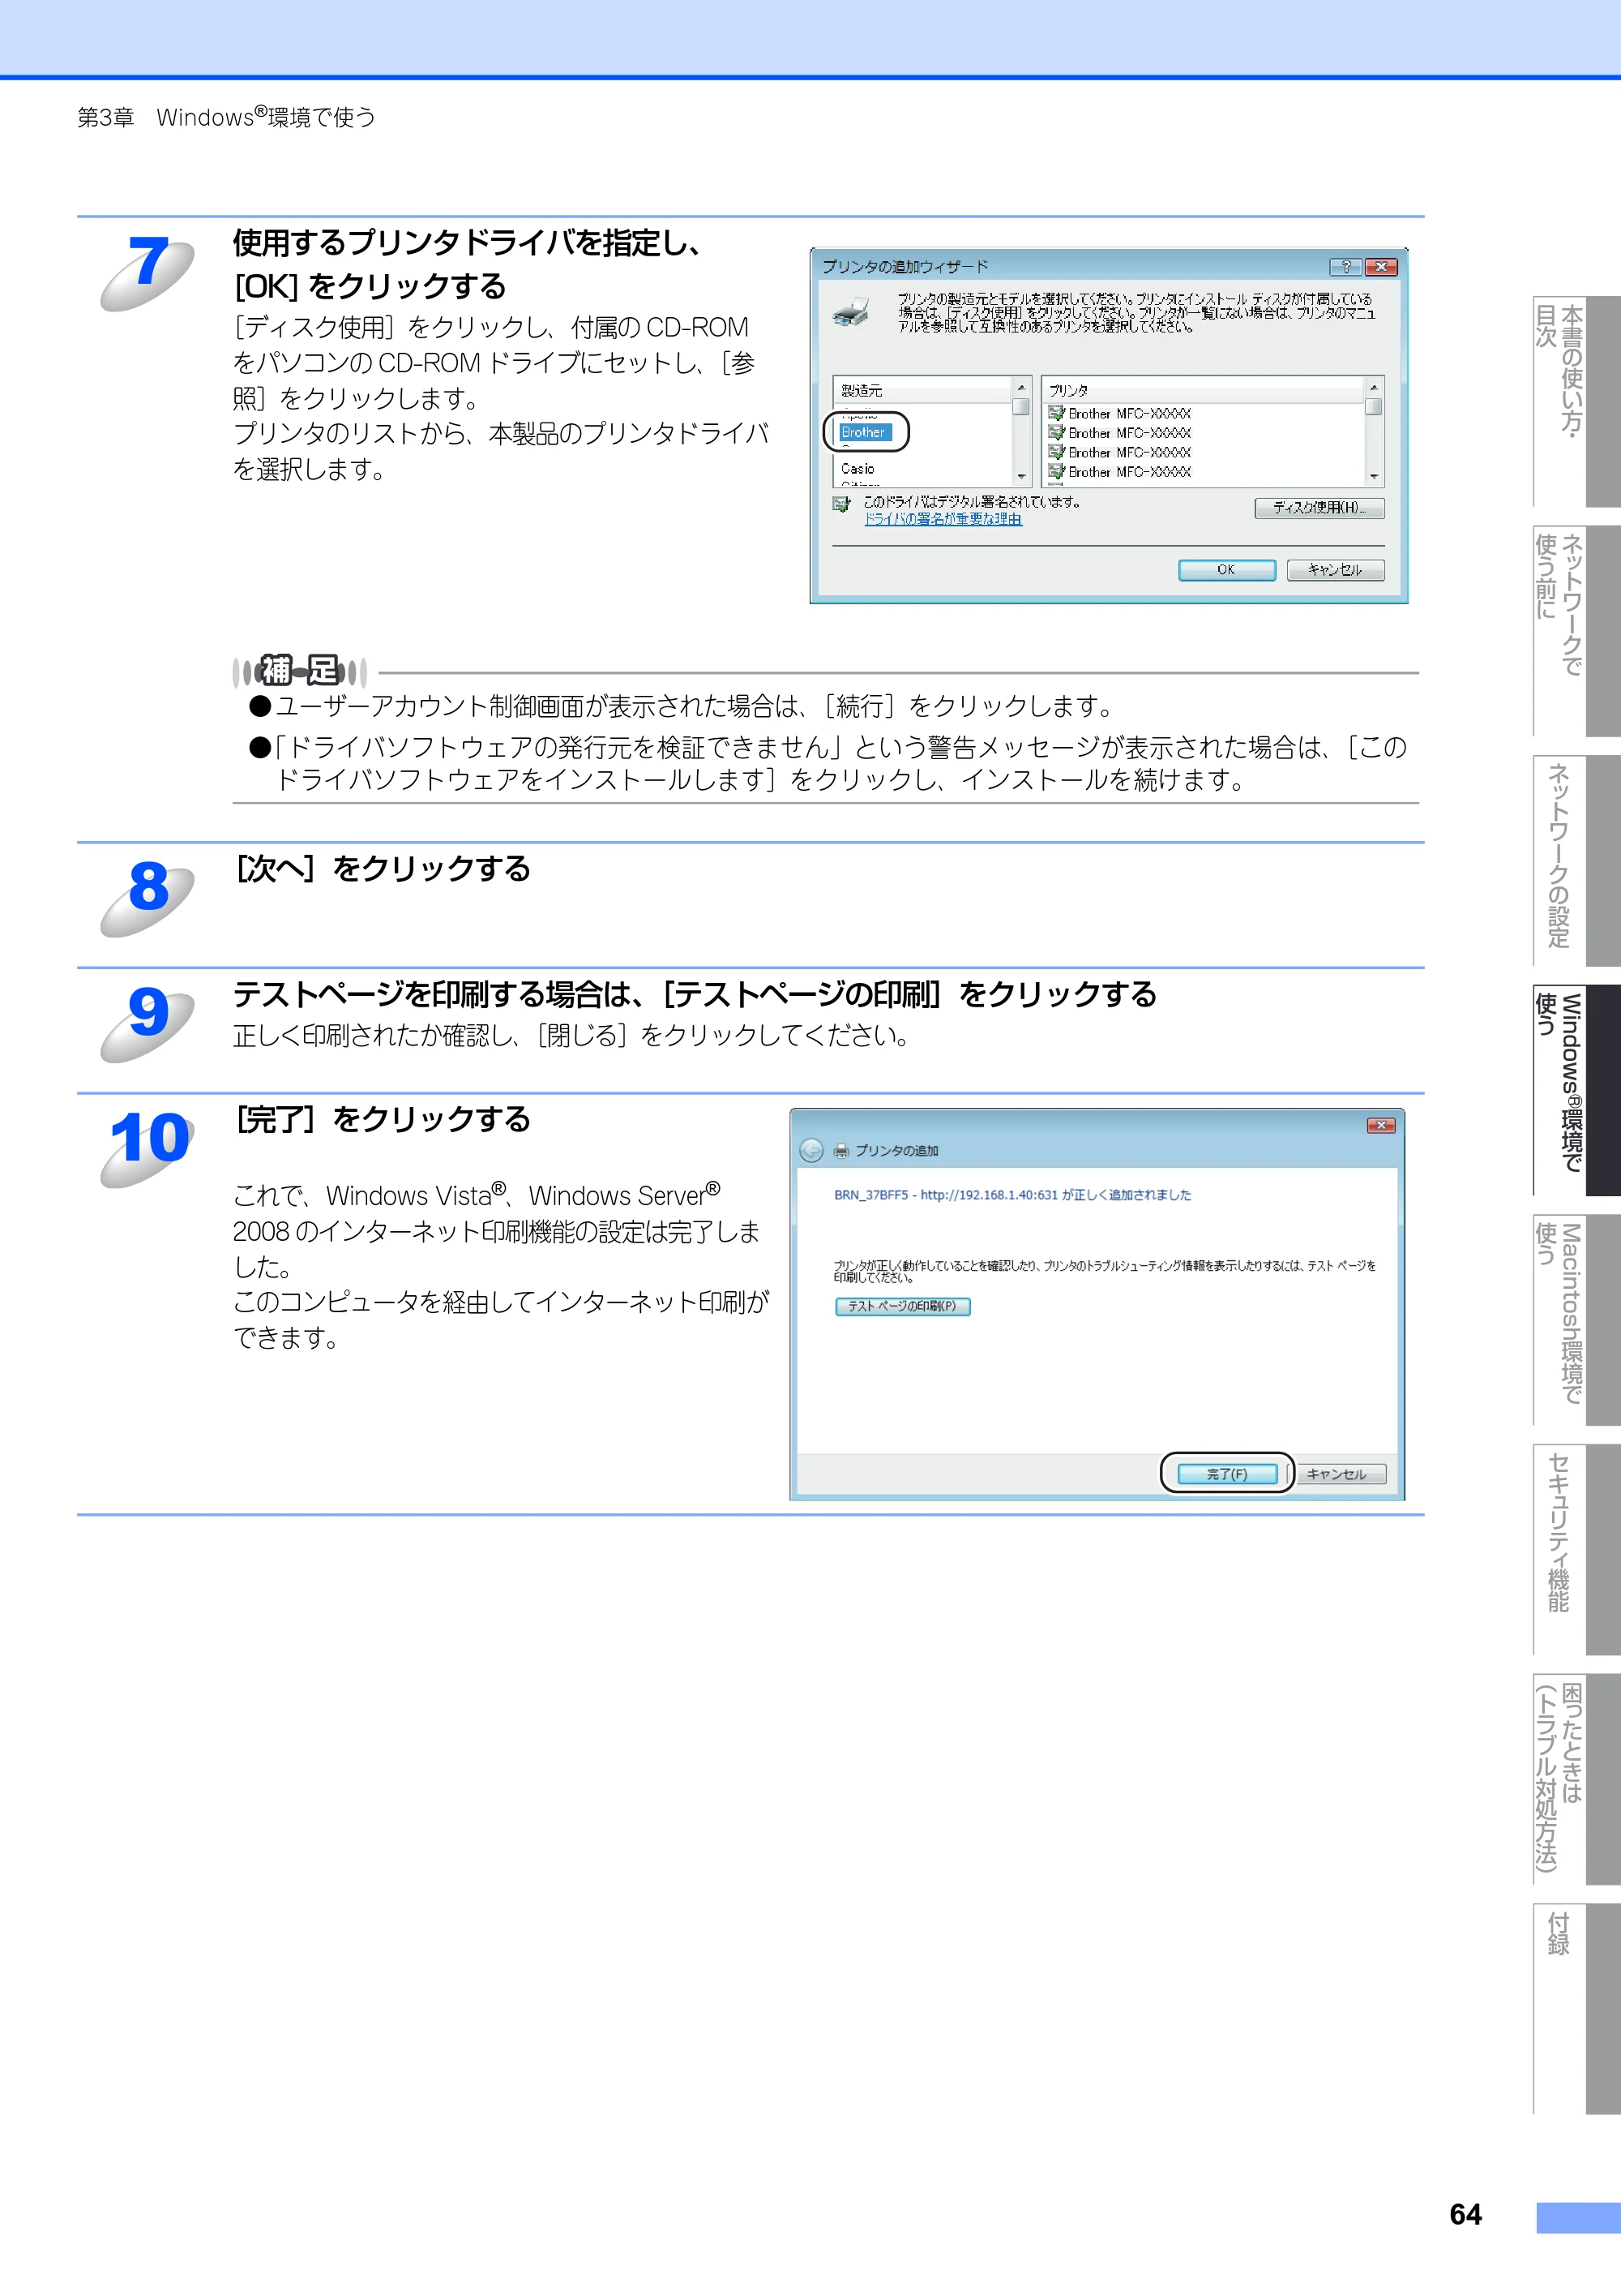The height and width of the screenshot is (2296, 1621).
Task: Open the セキュリティ機能 side tab
Action: coord(1576,1549)
